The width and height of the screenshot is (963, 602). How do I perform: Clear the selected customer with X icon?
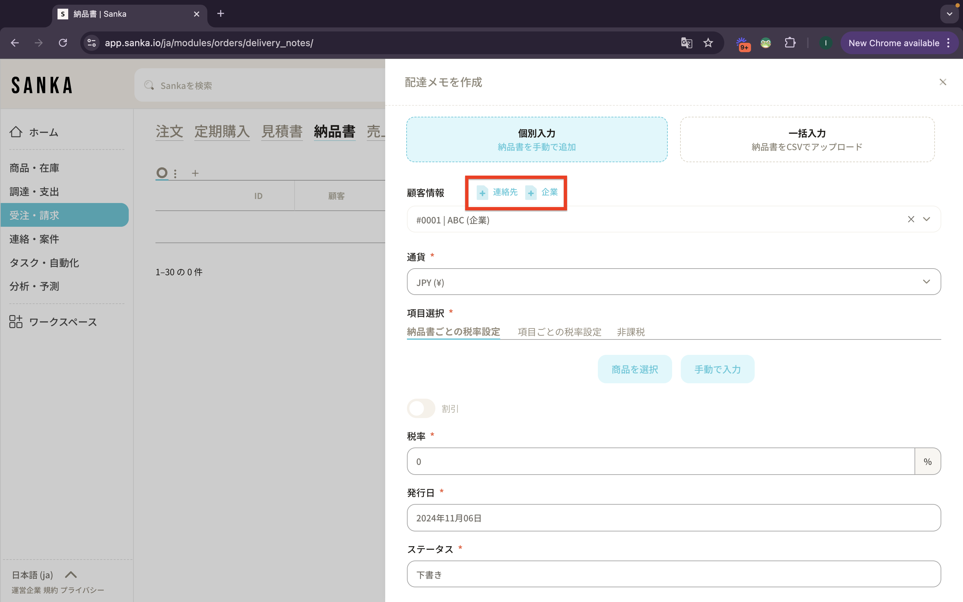point(911,219)
